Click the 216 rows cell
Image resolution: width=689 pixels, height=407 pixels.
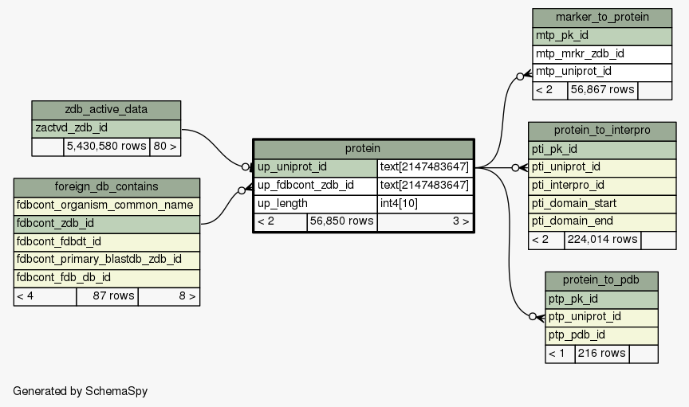[x=602, y=354]
